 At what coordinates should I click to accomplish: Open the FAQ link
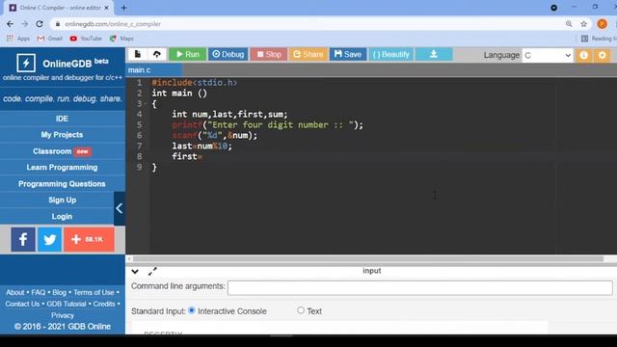point(39,293)
